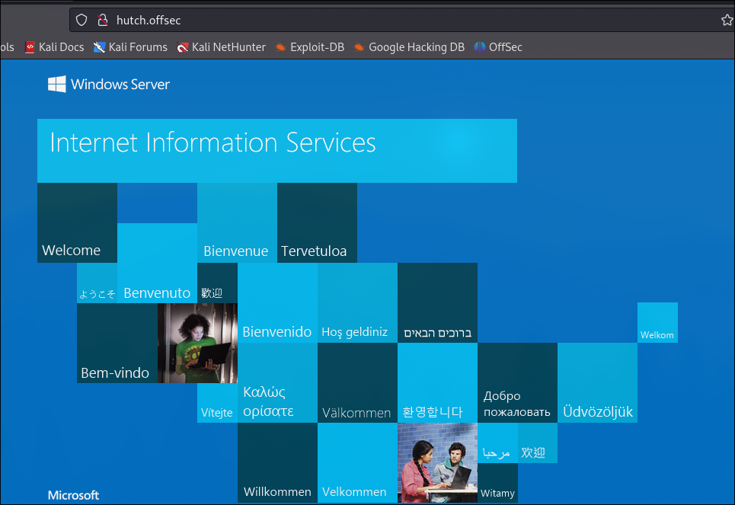Click the photo of two people with laptop
This screenshot has height=505, width=735.
point(437,463)
